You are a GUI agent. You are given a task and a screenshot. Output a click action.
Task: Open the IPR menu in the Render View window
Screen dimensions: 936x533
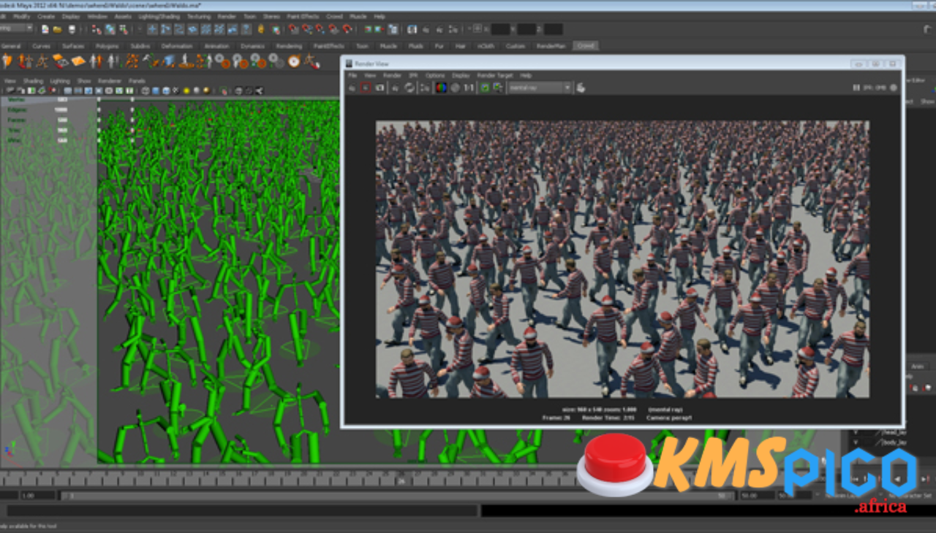[x=412, y=75]
